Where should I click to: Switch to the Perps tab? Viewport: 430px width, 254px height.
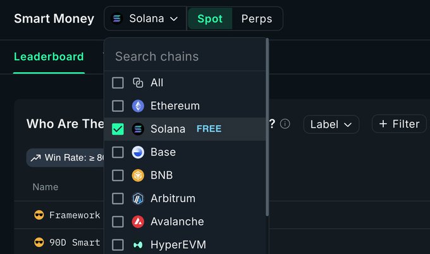pos(257,19)
